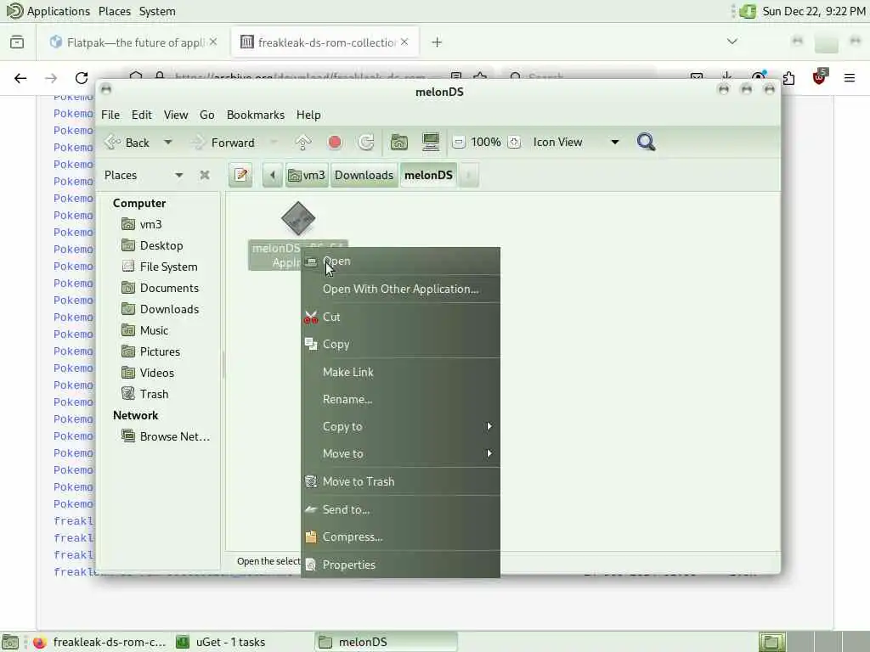Select Move to Trash entry
The width and height of the screenshot is (870, 652).
(x=400, y=481)
